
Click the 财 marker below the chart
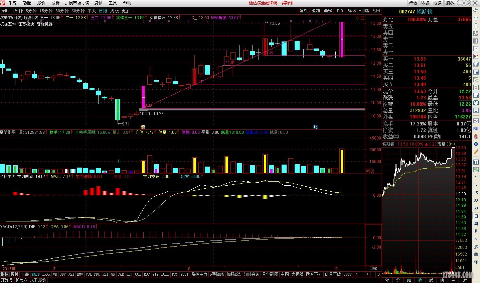pyautogui.click(x=315, y=127)
